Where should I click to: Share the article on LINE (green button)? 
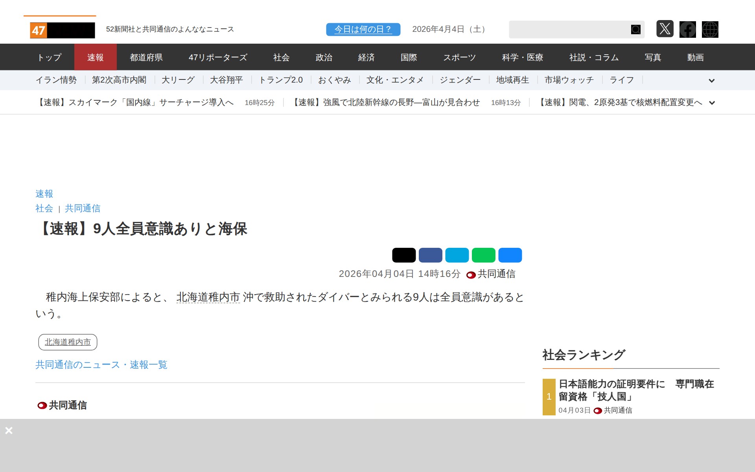pos(483,255)
